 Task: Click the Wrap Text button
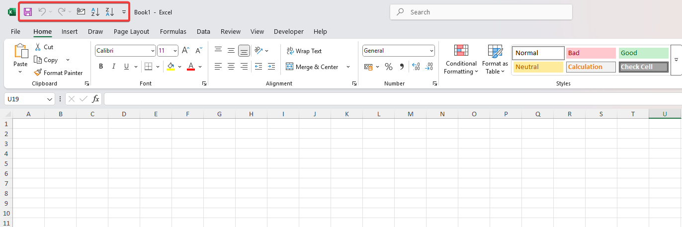pyautogui.click(x=304, y=51)
